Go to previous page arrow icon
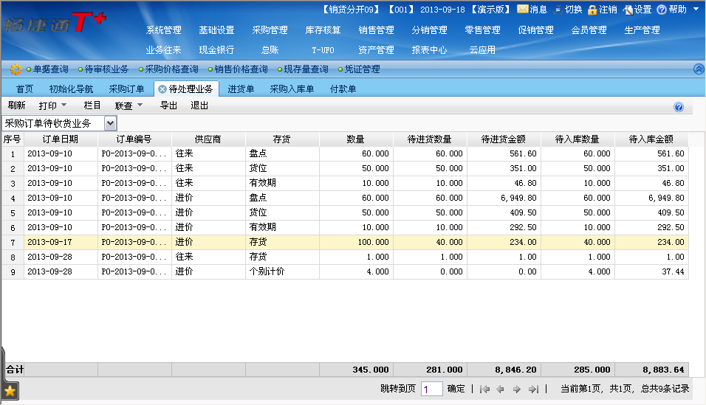 coord(500,389)
